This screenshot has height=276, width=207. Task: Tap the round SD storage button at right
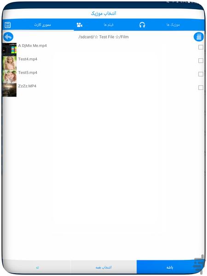point(199,37)
